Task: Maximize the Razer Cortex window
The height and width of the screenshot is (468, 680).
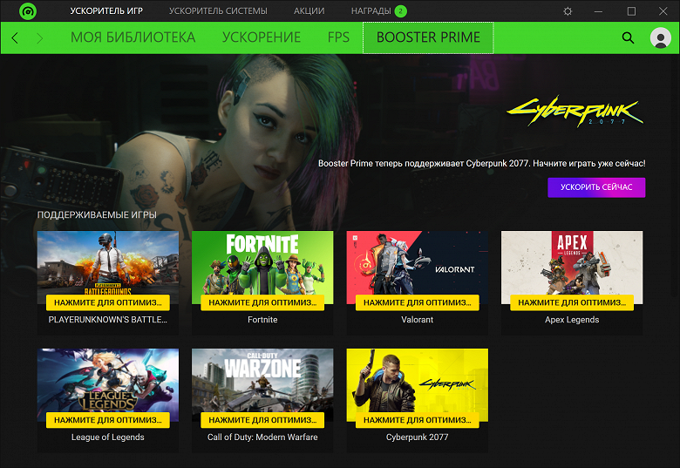Action: pyautogui.click(x=631, y=11)
